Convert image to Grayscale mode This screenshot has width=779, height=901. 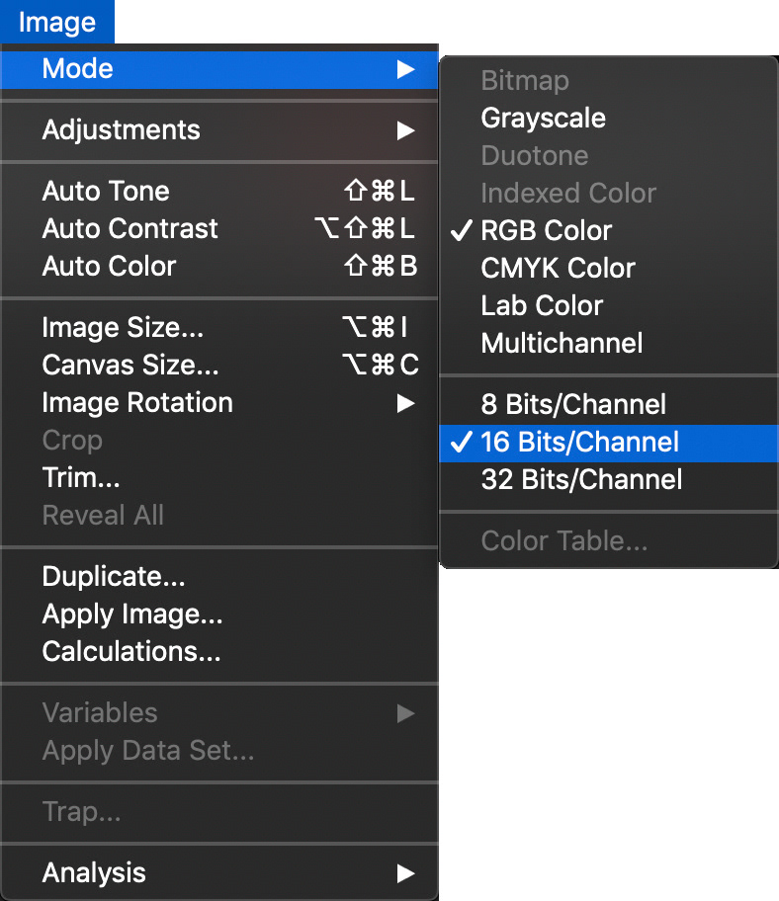click(x=543, y=119)
